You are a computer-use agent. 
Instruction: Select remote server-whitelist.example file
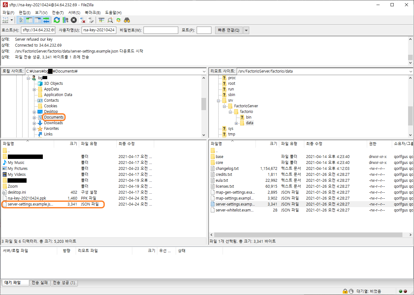click(235, 210)
